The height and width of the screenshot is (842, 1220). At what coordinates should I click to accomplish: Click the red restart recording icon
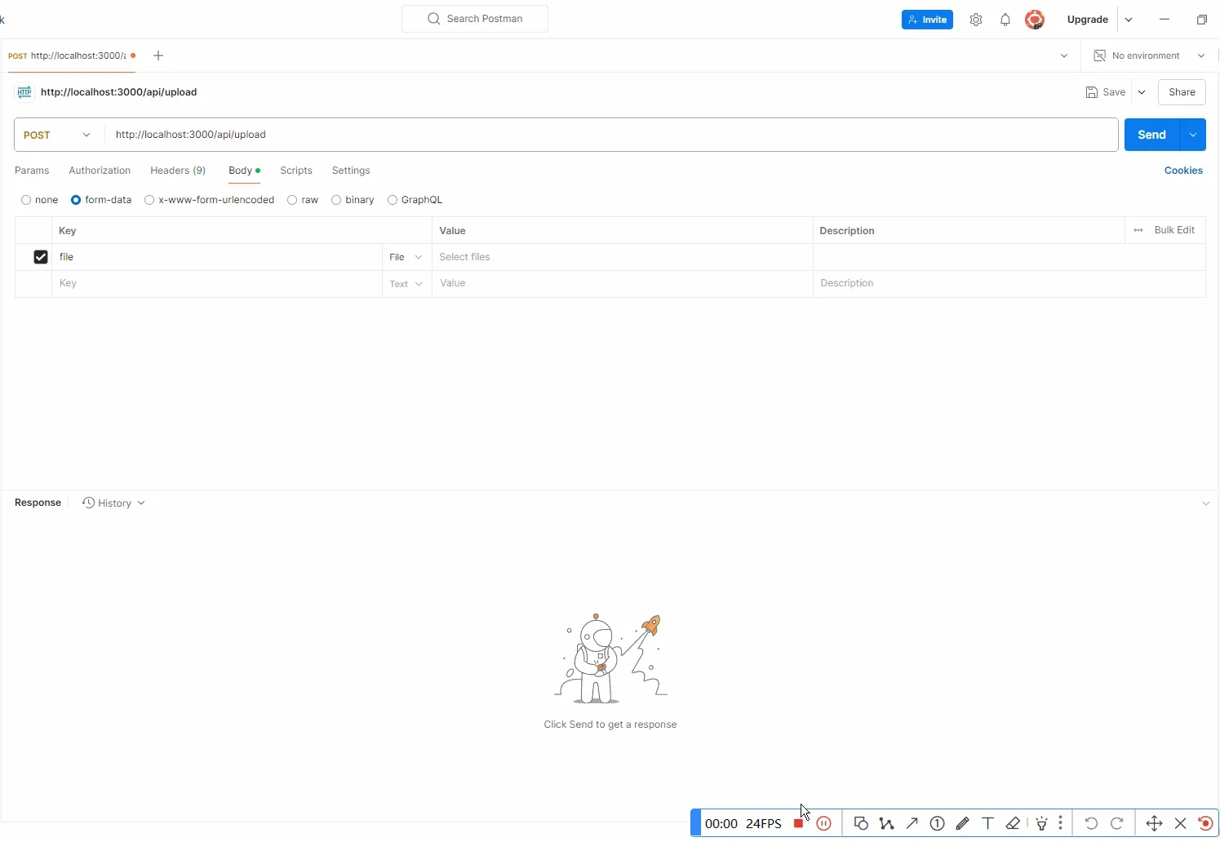pos(1206,823)
